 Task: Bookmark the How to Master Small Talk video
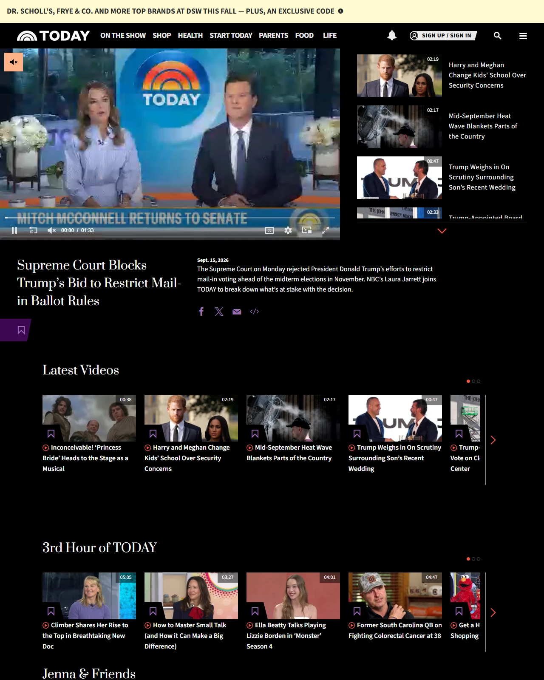click(153, 611)
